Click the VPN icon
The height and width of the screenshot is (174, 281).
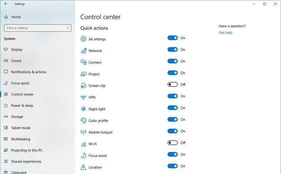point(83,97)
